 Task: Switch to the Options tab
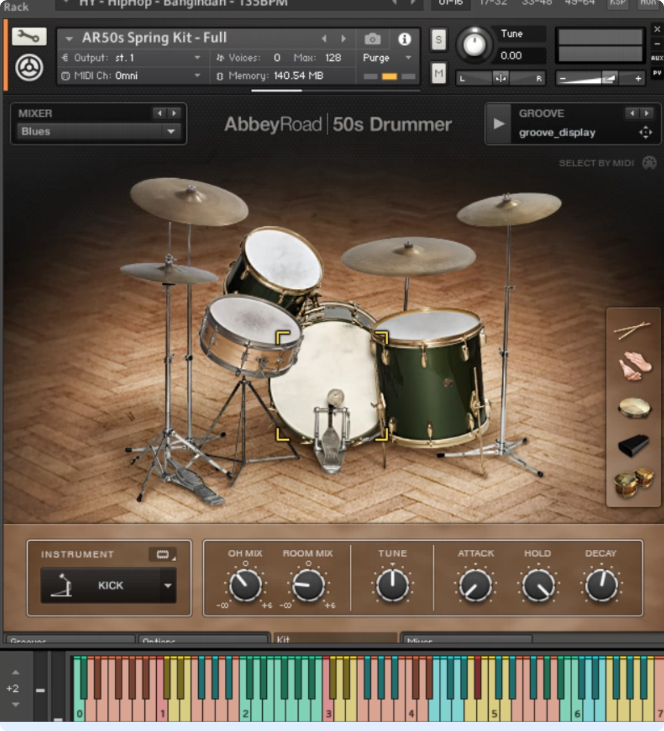(203, 640)
